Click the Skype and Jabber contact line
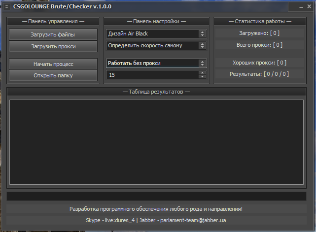The image size is (316, 232). [156, 220]
